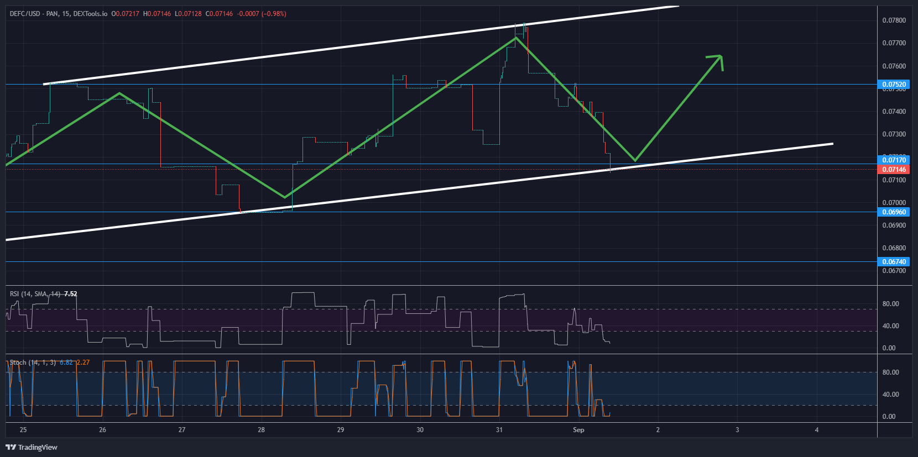This screenshot has width=918, height=457.
Task: Click date 27 on the time axis
Action: pyautogui.click(x=182, y=430)
